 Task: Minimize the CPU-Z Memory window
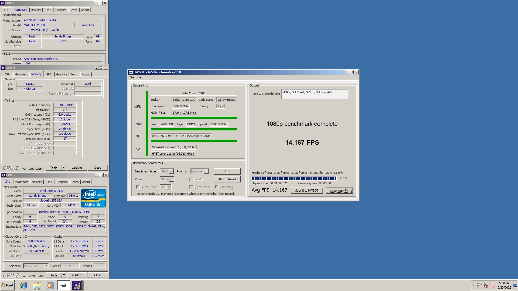pyautogui.click(x=97, y=68)
